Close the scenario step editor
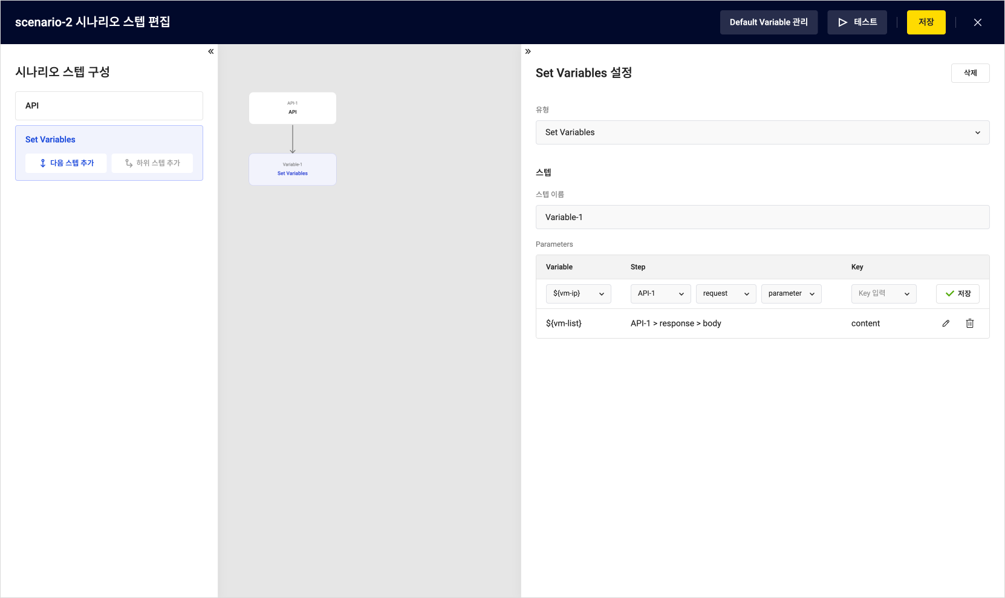Image resolution: width=1005 pixels, height=598 pixels. (x=978, y=22)
